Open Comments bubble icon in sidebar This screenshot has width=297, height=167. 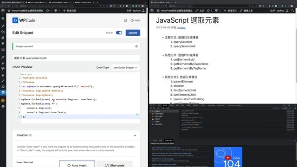pos(3,44)
